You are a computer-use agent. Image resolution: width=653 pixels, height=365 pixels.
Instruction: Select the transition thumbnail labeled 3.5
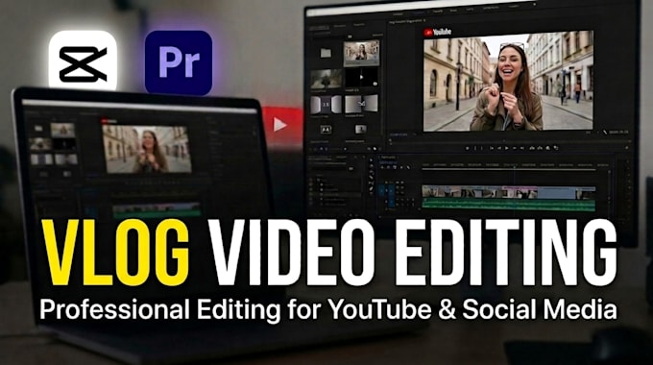[326, 105]
